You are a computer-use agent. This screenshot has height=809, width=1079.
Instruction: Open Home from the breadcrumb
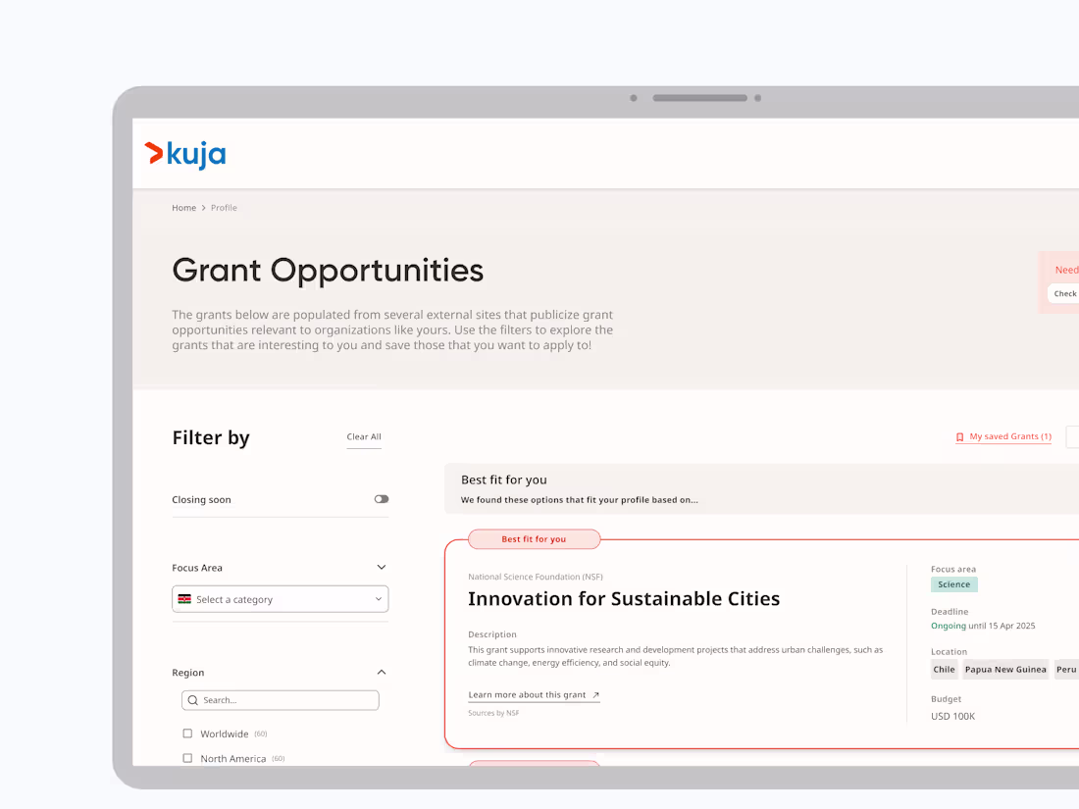(183, 207)
